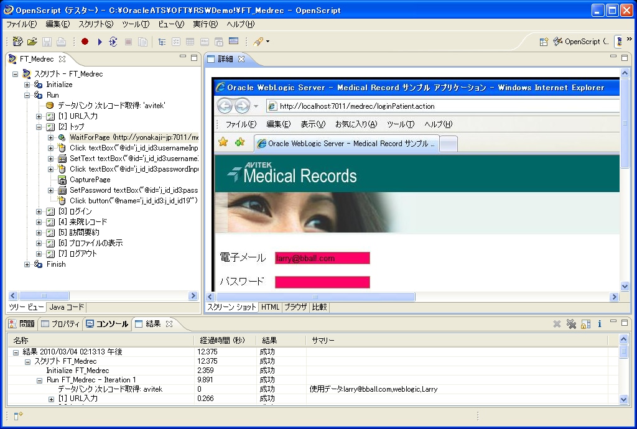Select the WaitForPage tree item
637x429 pixels.
click(134, 137)
